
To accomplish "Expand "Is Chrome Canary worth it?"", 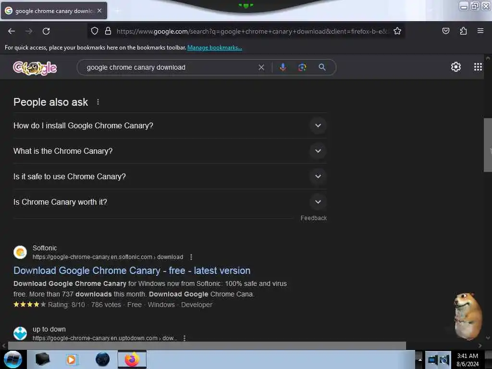I will [x=170, y=202].
